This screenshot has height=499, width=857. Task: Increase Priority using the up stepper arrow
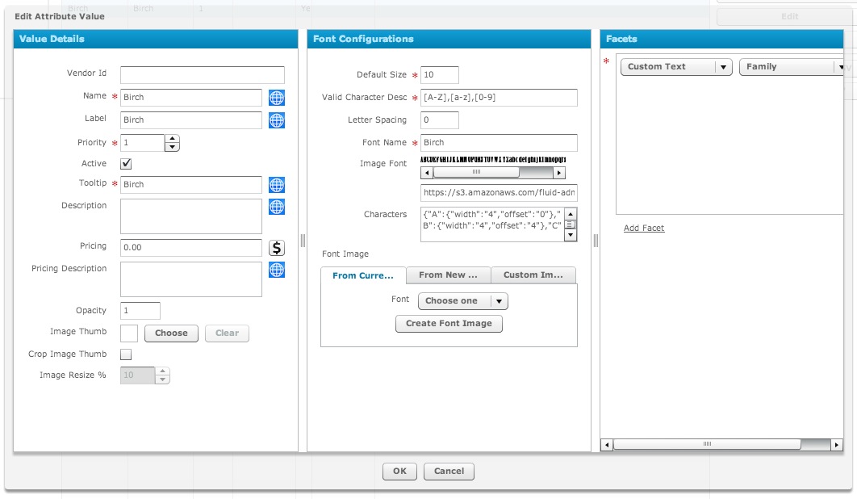click(172, 138)
